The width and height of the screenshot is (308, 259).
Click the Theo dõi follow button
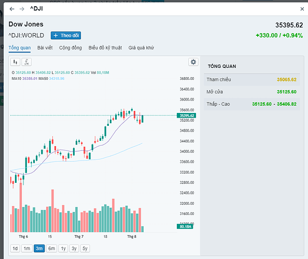(66, 36)
